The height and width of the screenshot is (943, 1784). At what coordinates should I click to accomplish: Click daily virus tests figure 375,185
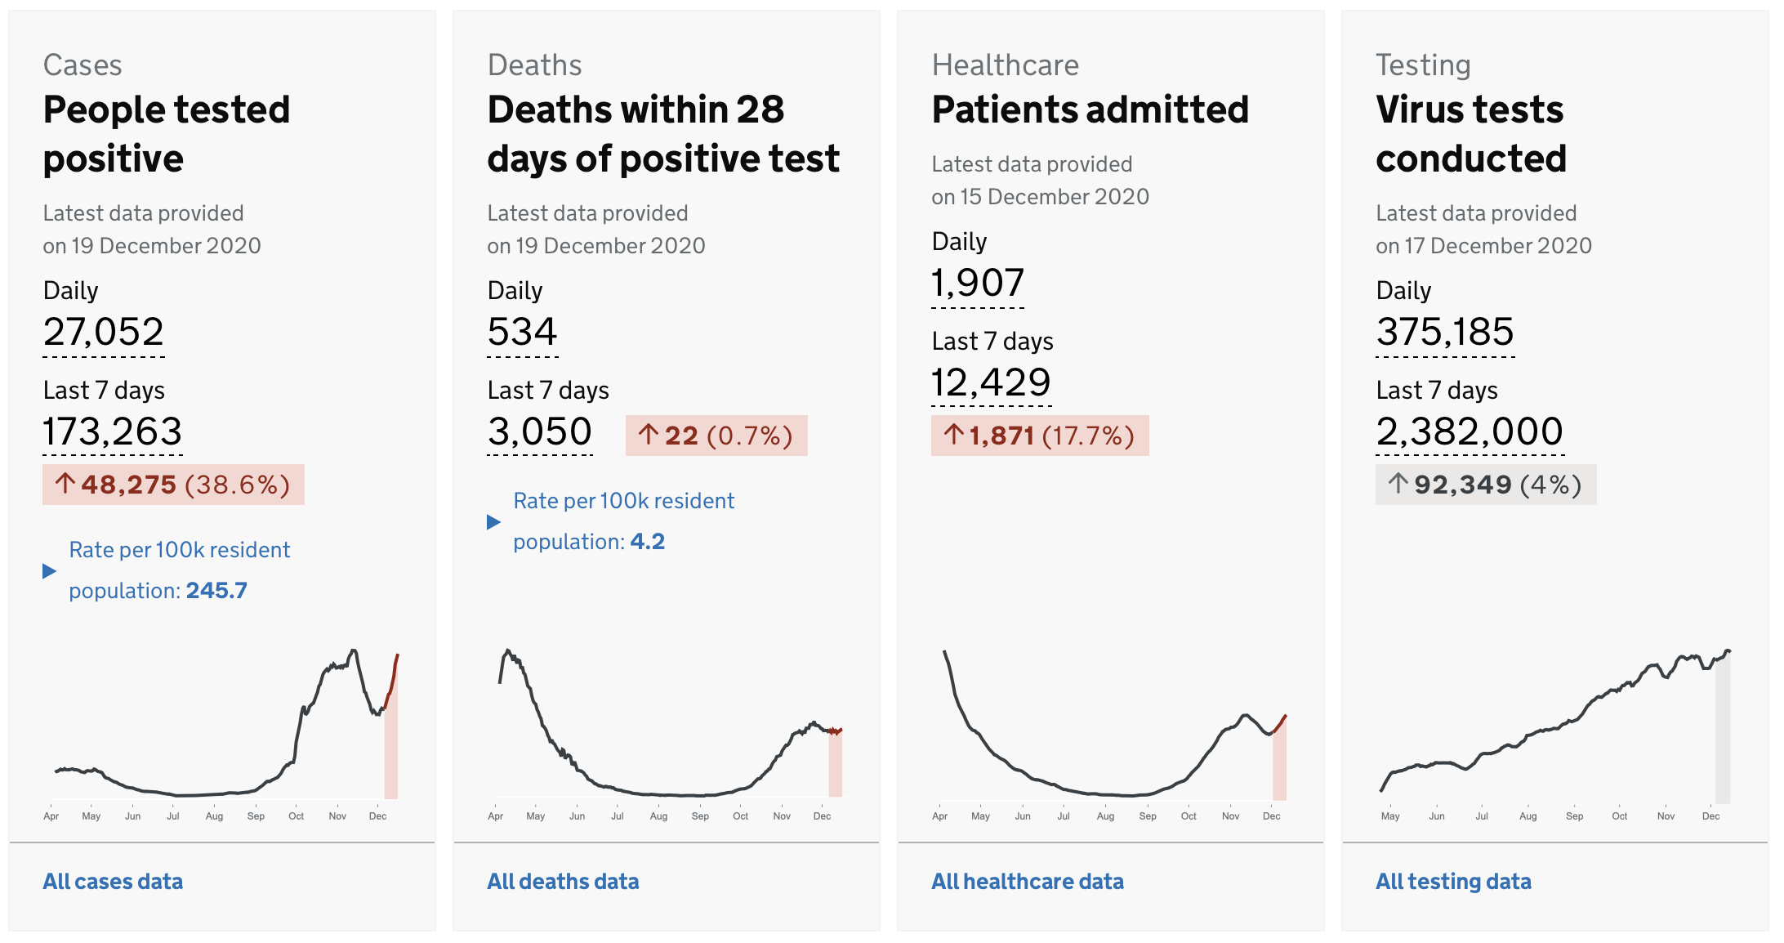(x=1445, y=333)
